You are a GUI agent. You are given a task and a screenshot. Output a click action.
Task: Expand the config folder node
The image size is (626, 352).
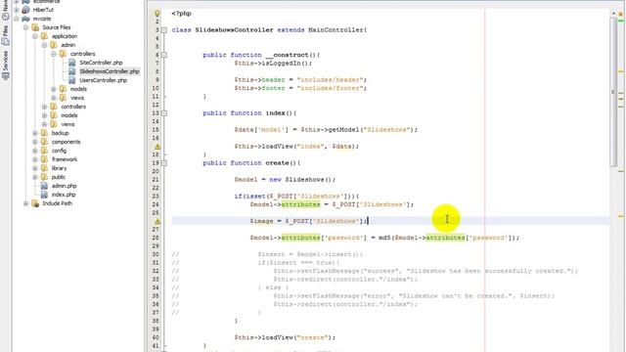click(x=35, y=151)
